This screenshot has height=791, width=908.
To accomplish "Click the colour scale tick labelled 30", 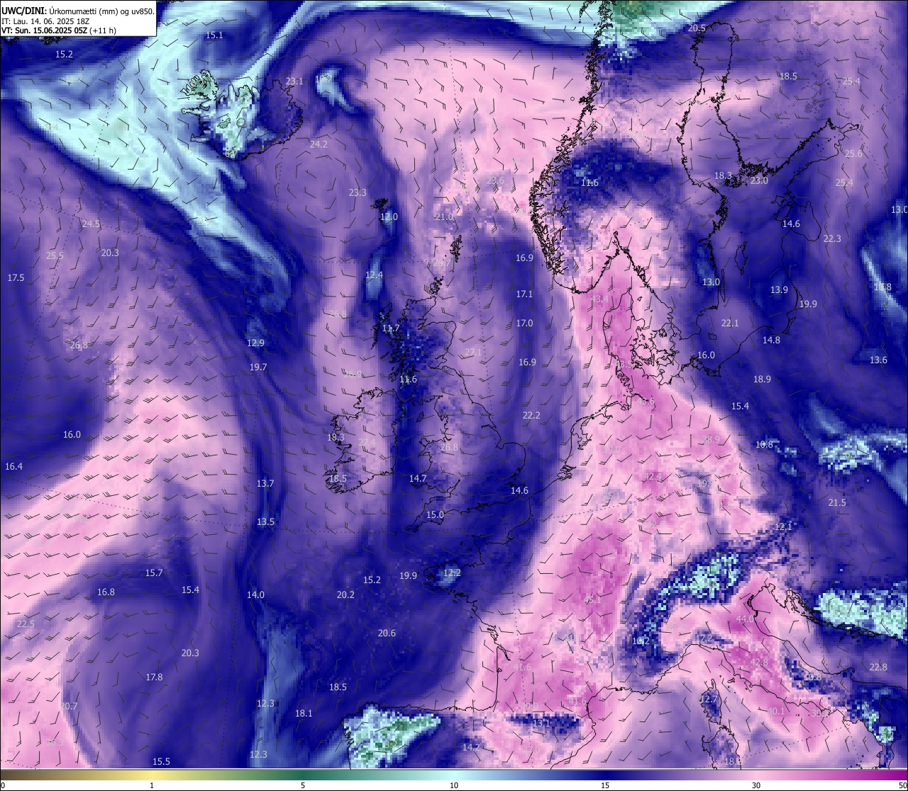I will pos(756,785).
